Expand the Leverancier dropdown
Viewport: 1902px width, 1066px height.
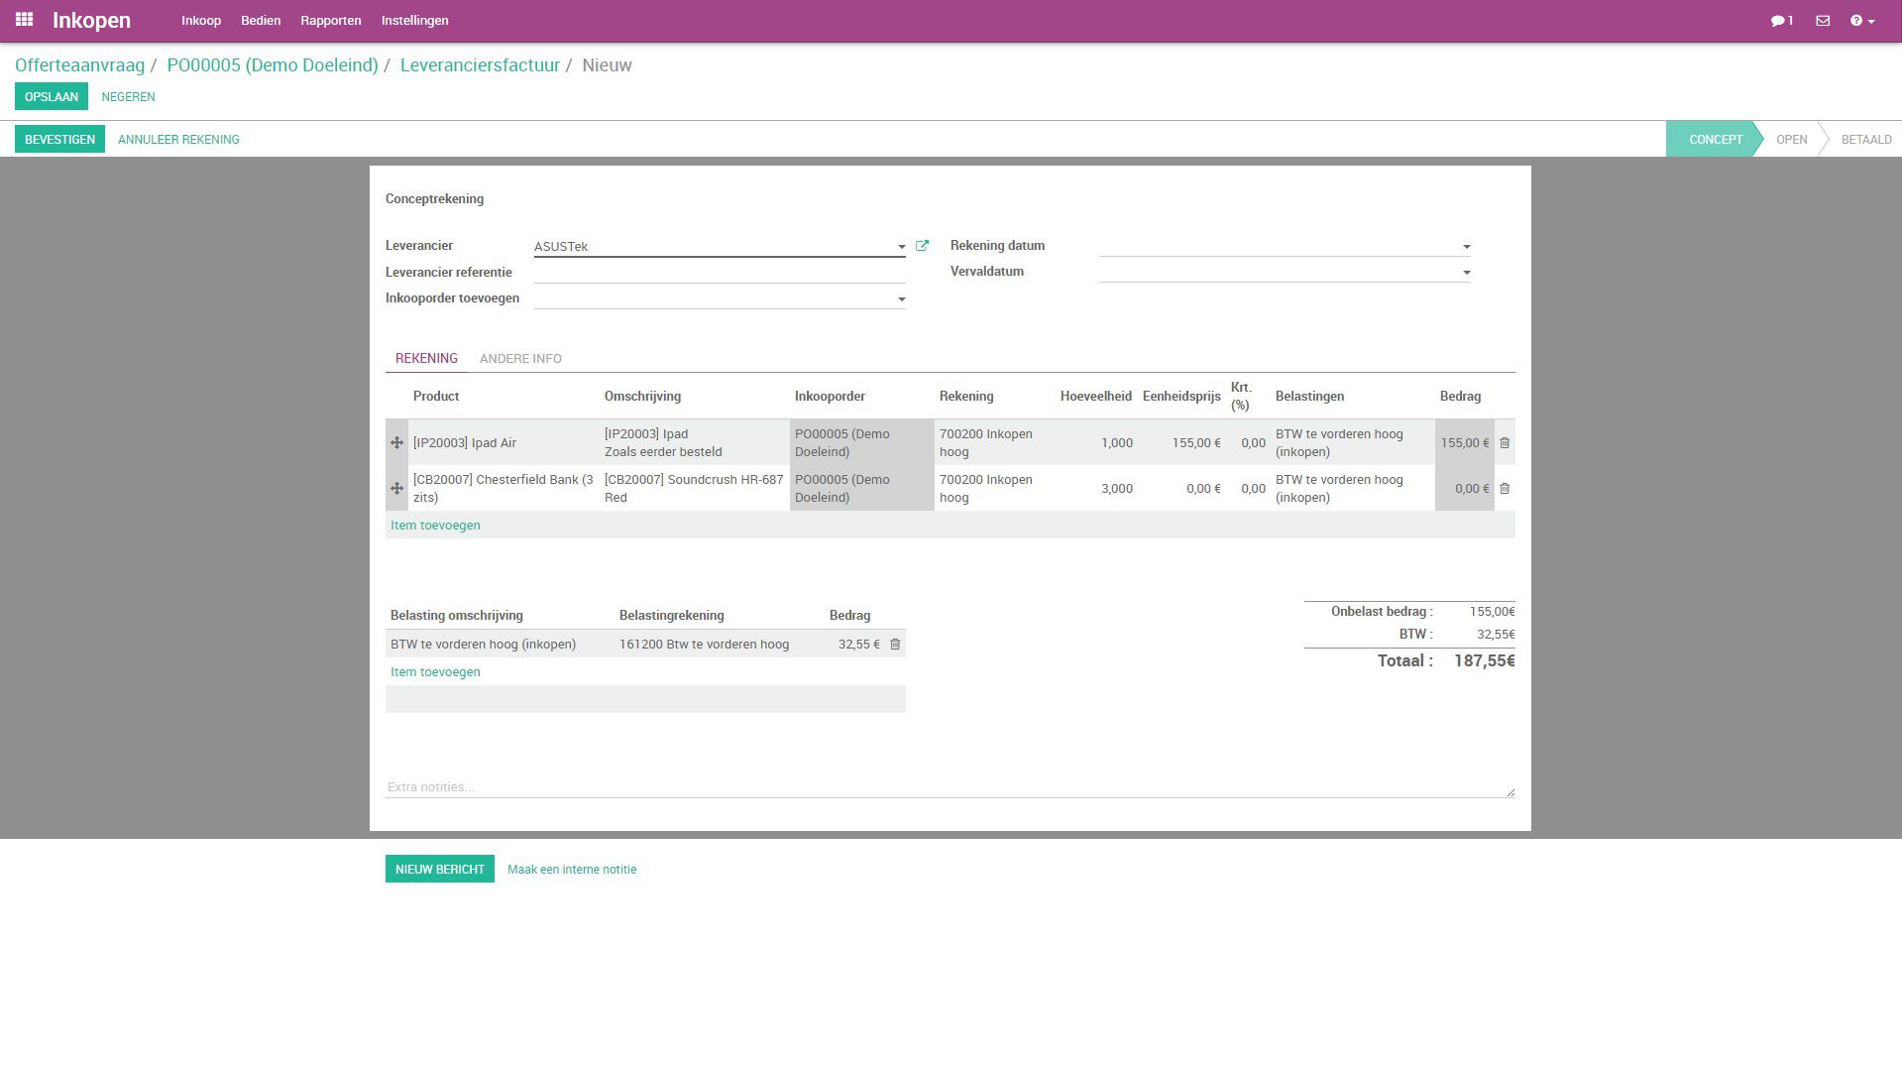click(x=901, y=247)
